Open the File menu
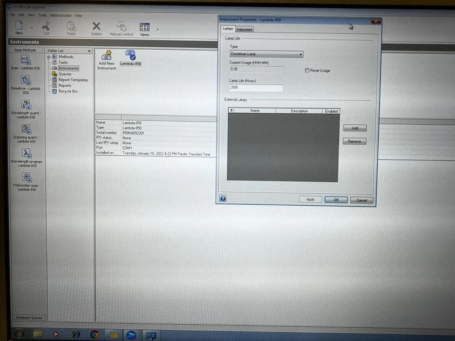Viewport: 455px width, 341px height. click(x=13, y=15)
